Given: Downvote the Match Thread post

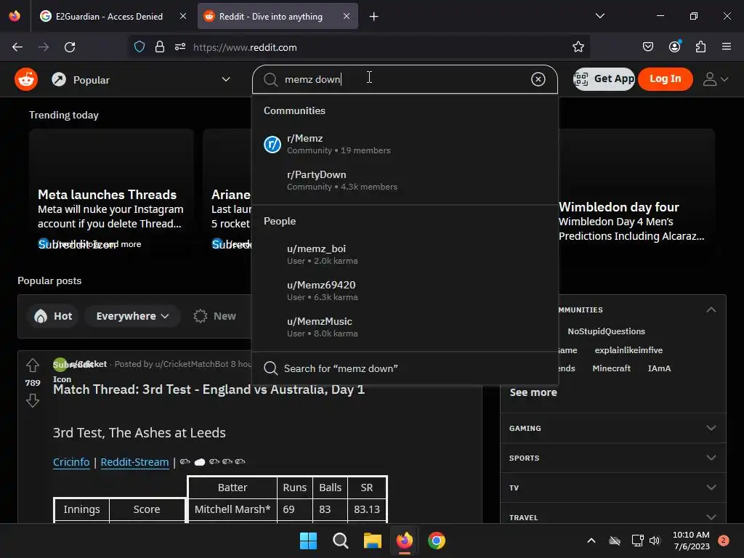Looking at the screenshot, I should click(x=32, y=401).
